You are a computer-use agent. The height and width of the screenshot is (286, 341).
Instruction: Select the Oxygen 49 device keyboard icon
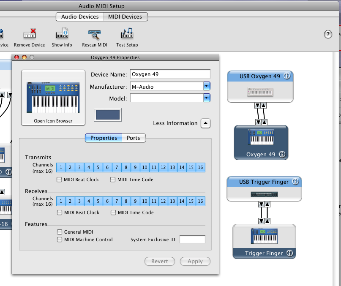click(261, 137)
